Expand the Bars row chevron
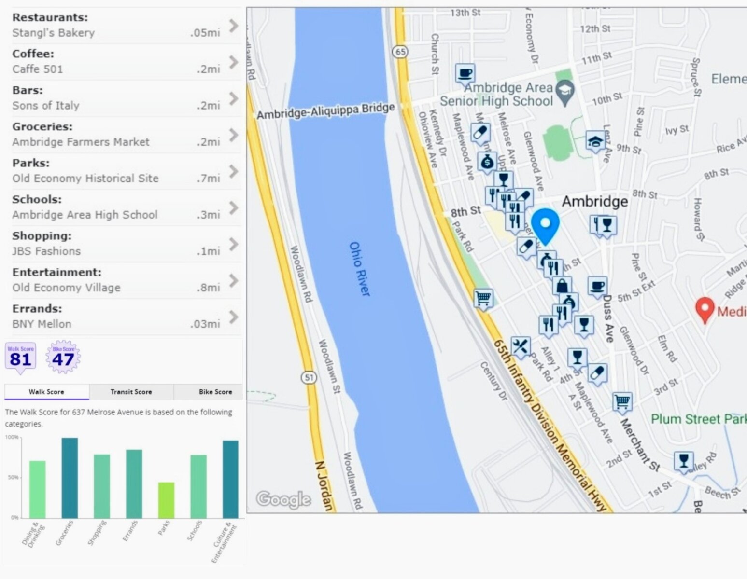747x579 pixels. tap(234, 98)
